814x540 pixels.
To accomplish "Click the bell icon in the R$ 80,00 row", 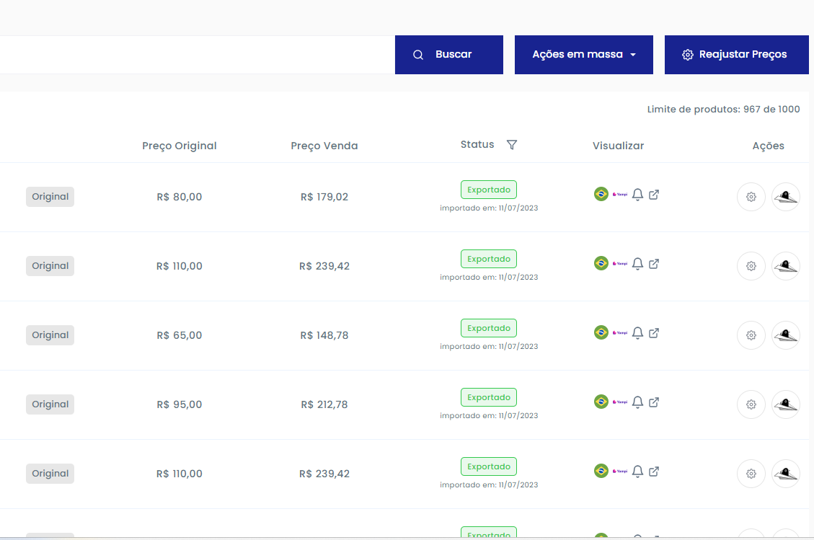I will 637,195.
